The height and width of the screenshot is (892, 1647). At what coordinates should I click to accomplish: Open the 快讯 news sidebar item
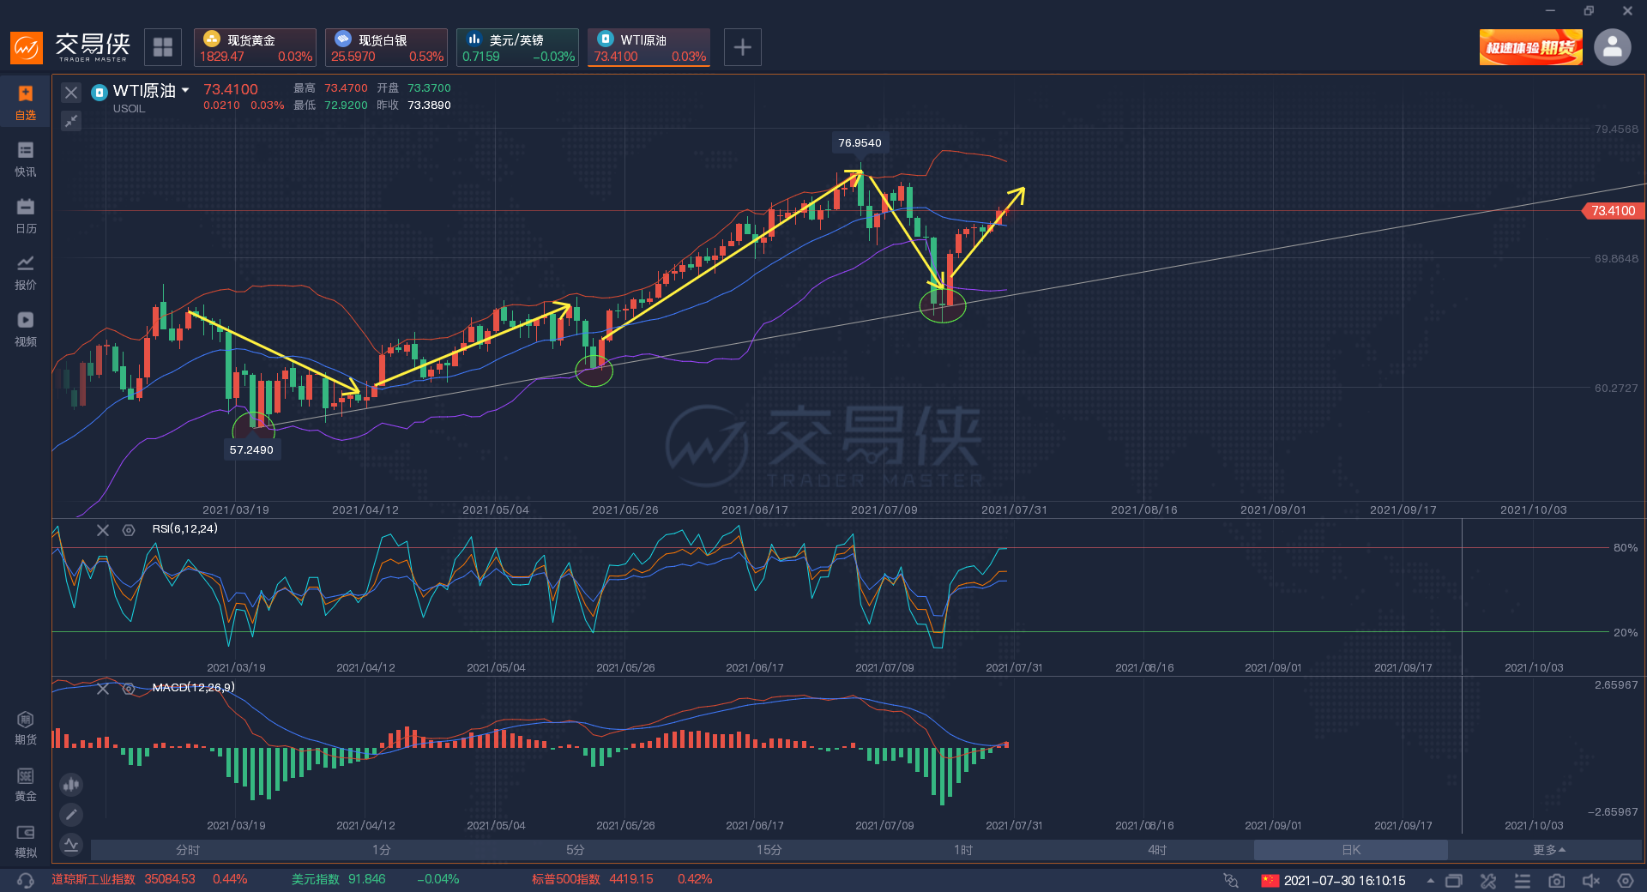point(26,160)
